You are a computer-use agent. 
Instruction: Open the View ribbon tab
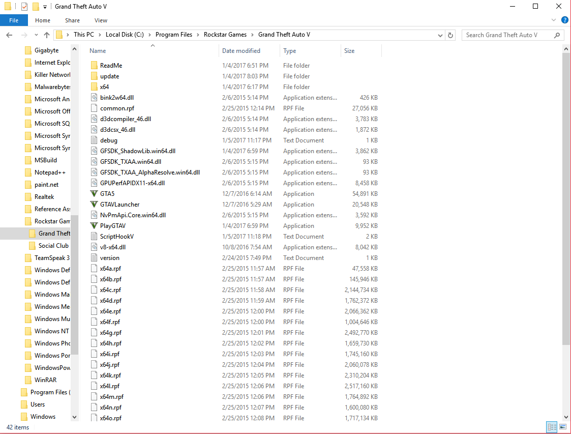[101, 20]
